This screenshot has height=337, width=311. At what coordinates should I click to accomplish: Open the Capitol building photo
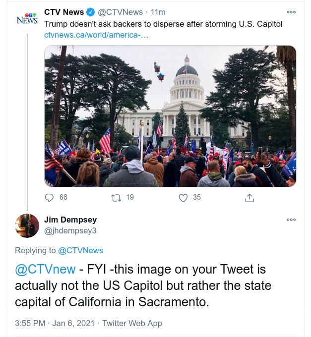(170, 116)
